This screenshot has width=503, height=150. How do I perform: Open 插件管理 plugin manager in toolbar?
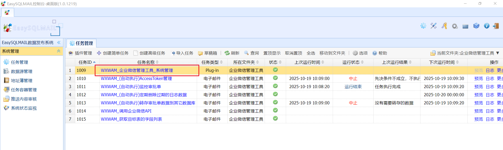tap(80, 53)
